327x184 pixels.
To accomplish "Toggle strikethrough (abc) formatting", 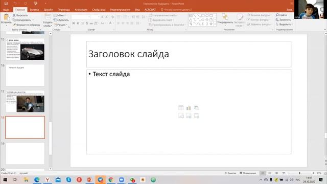I will [x=91, y=24].
